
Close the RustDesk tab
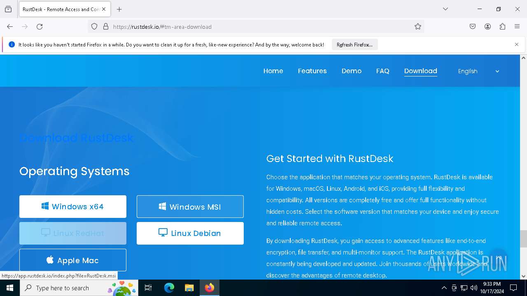(104, 9)
